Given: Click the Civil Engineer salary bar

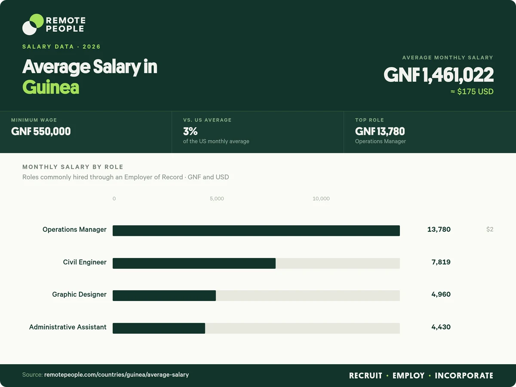Looking at the screenshot, I should [x=194, y=263].
